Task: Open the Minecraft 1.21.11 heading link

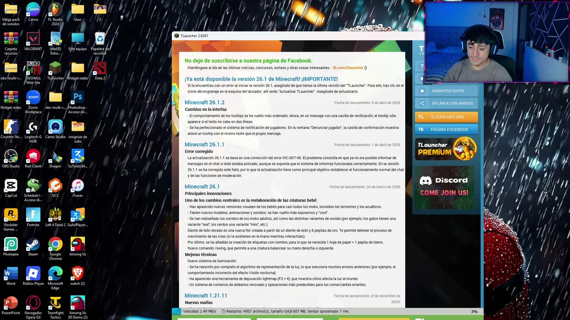Action: click(x=206, y=296)
